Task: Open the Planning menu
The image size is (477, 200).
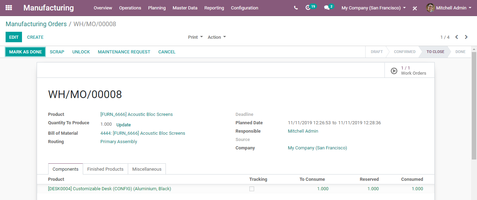Action: [x=157, y=8]
